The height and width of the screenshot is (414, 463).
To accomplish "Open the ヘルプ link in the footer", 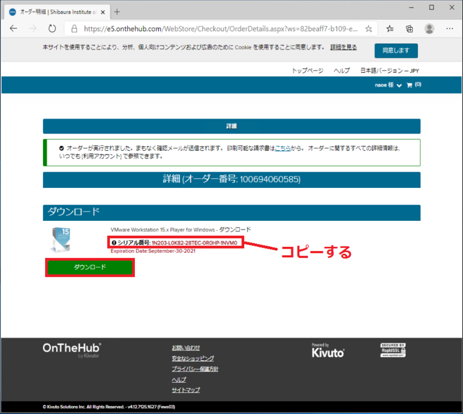I will 179,380.
